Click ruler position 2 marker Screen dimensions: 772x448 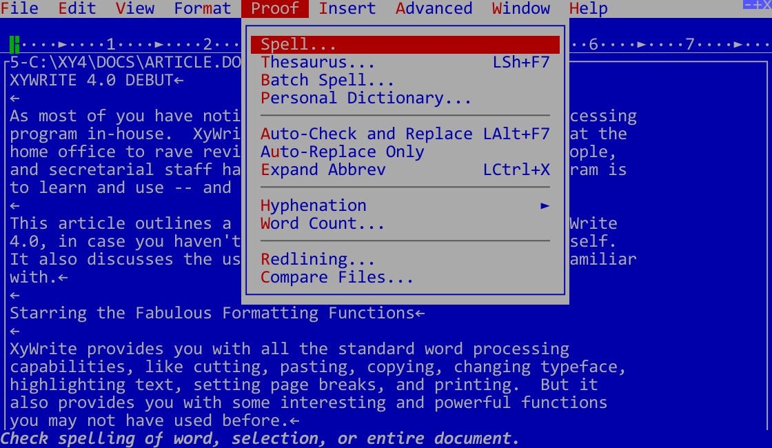click(x=207, y=44)
